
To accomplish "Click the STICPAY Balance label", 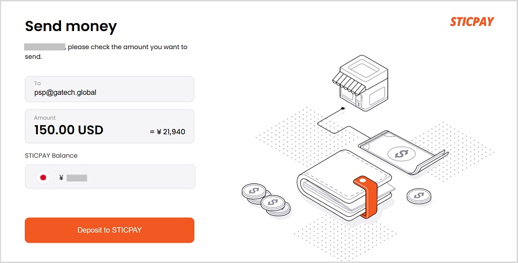I will [x=51, y=155].
